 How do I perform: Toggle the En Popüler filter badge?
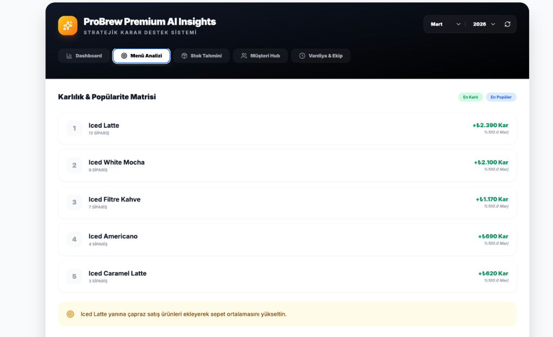pos(501,97)
